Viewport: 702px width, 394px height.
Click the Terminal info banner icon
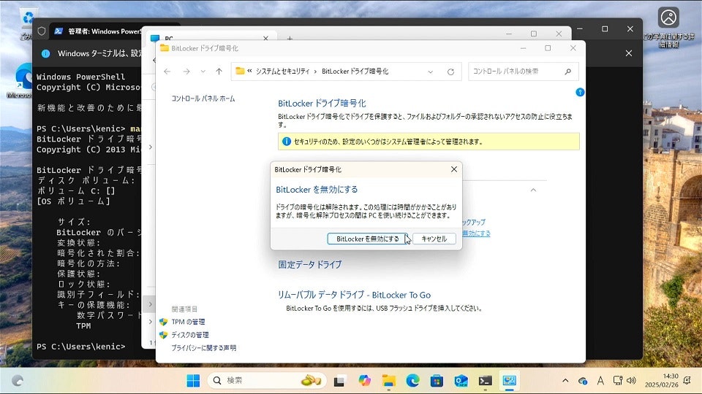click(x=45, y=53)
